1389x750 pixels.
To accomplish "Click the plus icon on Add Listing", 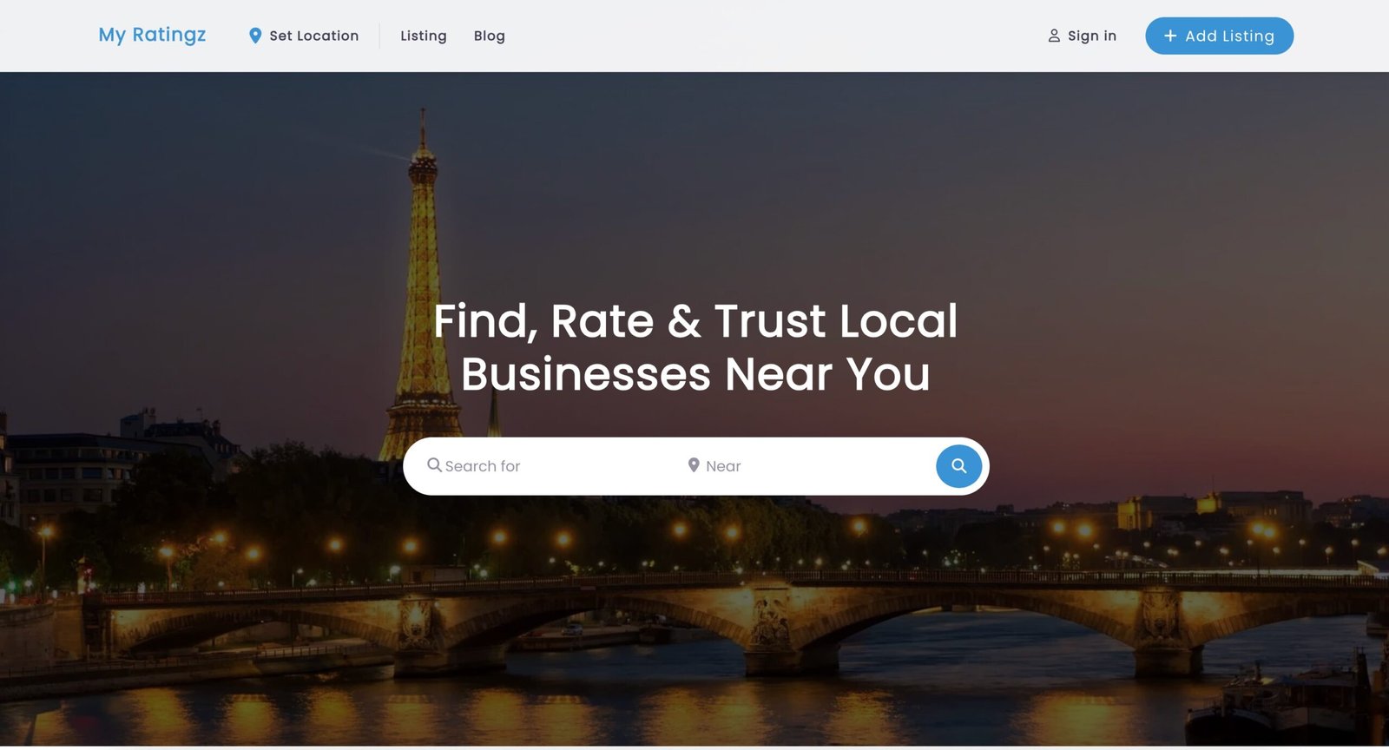I will [x=1169, y=36].
